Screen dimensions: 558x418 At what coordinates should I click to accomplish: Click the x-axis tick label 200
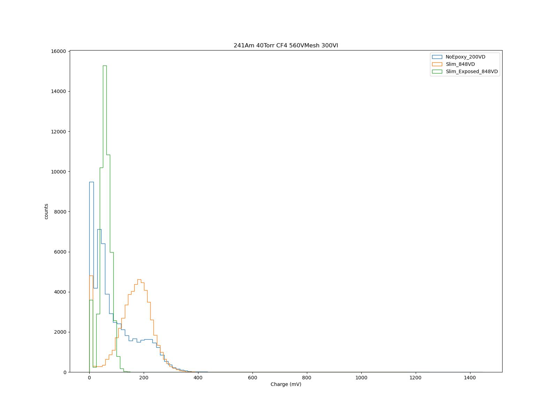144,378
